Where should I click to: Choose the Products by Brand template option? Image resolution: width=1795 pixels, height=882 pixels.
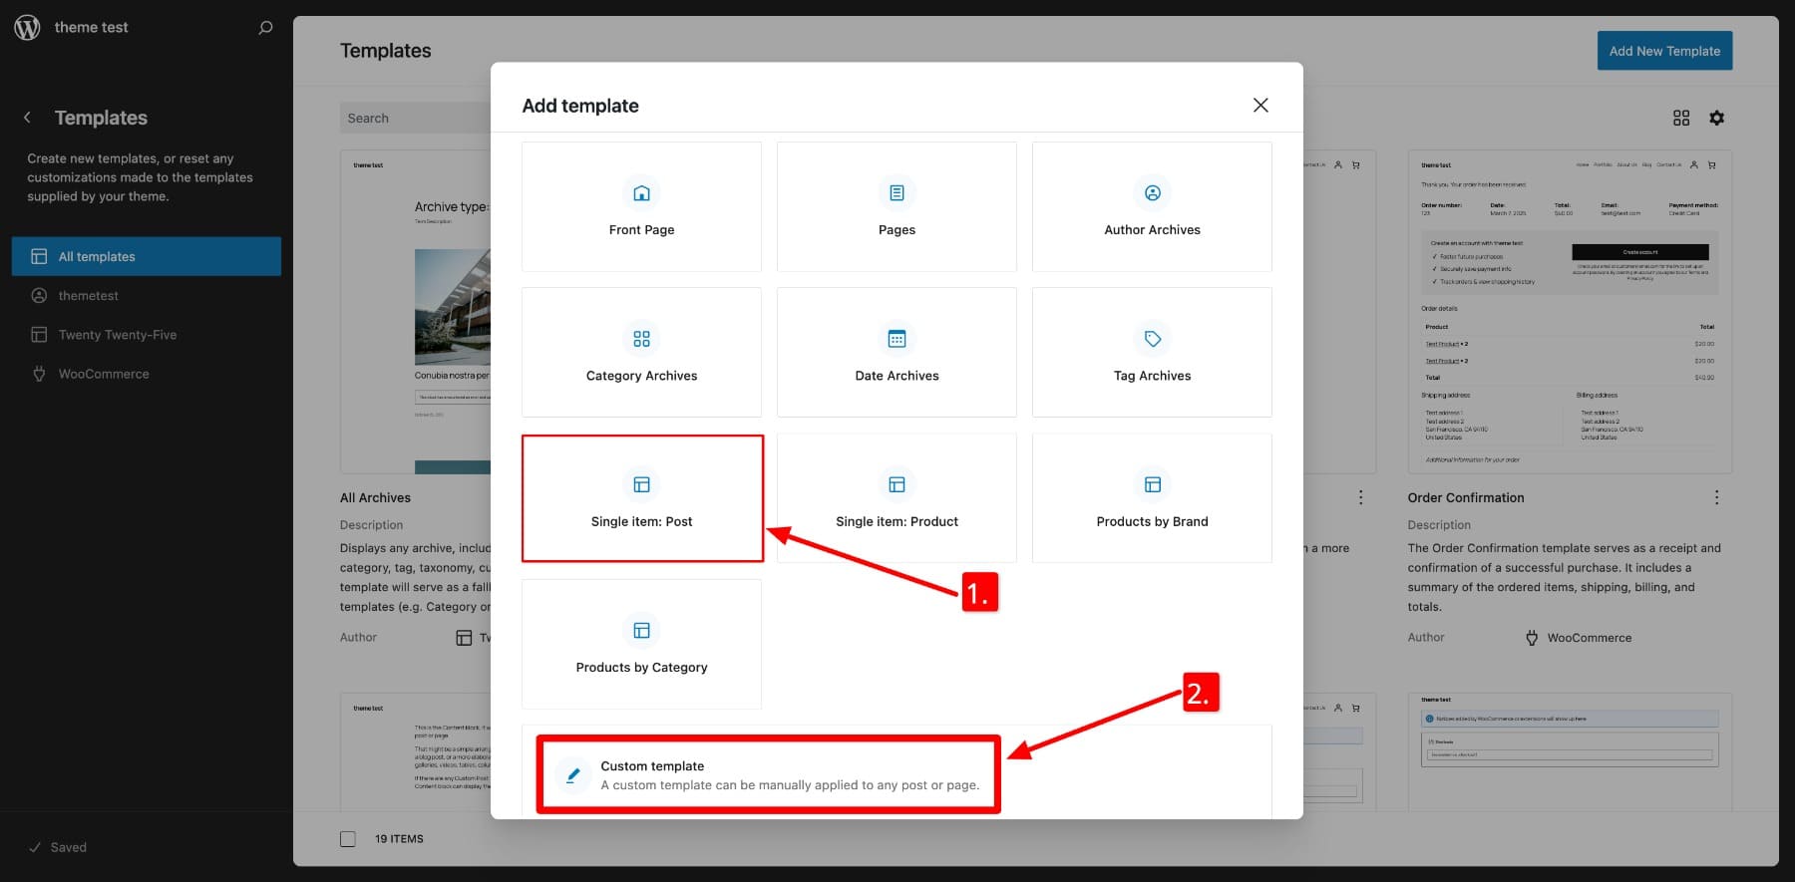tap(1152, 498)
